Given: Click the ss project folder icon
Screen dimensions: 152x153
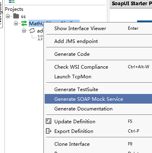Looking at the screenshot, I should [x=16, y=16].
